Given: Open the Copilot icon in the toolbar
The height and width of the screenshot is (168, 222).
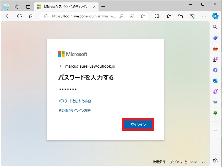Looking at the screenshot, I should tap(215, 16).
